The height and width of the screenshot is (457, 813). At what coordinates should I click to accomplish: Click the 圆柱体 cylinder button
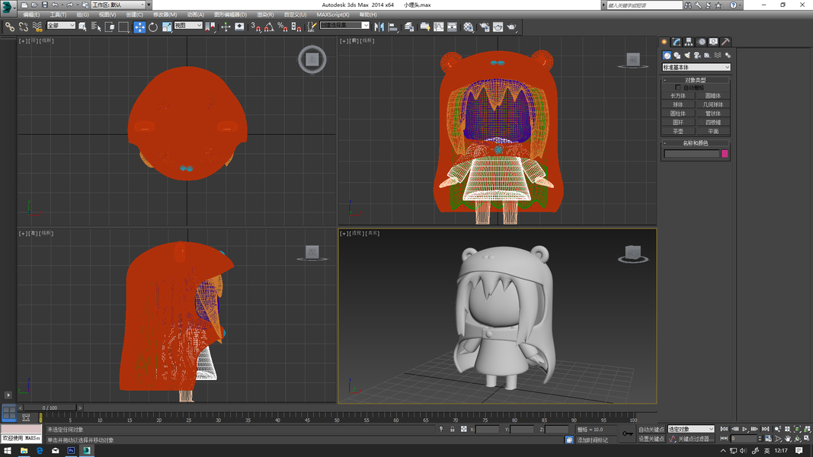tap(678, 113)
